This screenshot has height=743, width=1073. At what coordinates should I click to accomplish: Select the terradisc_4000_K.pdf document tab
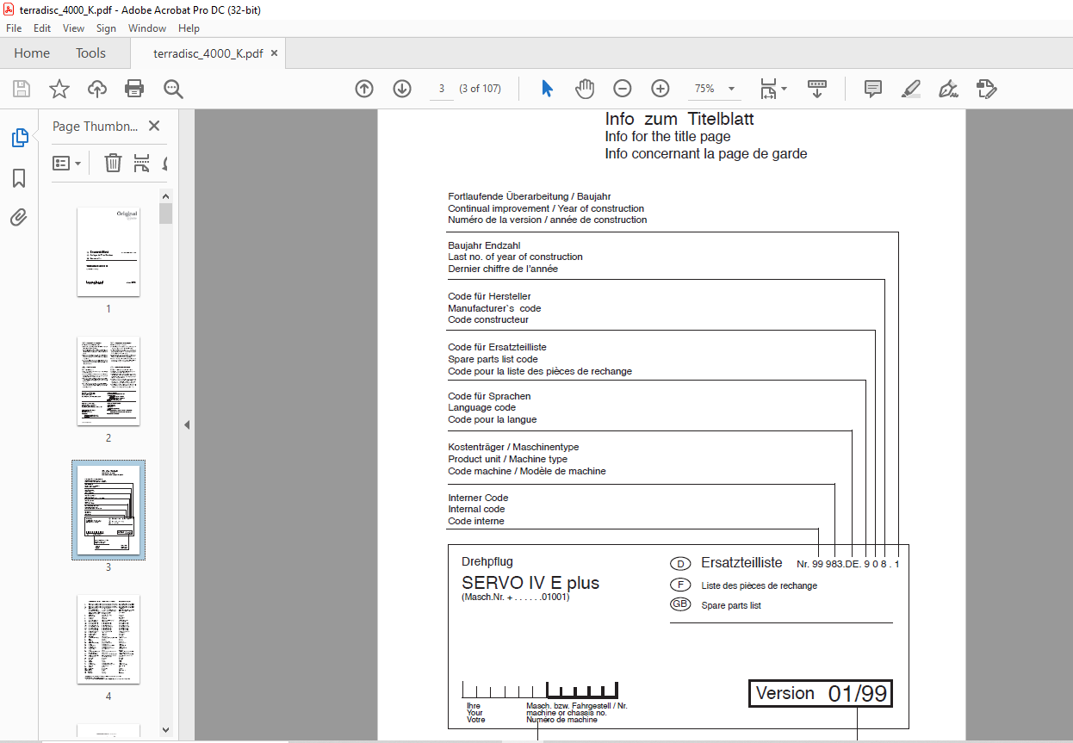click(208, 53)
